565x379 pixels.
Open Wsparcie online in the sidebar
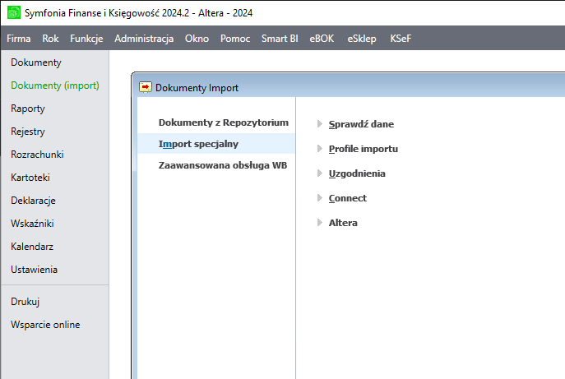point(45,325)
